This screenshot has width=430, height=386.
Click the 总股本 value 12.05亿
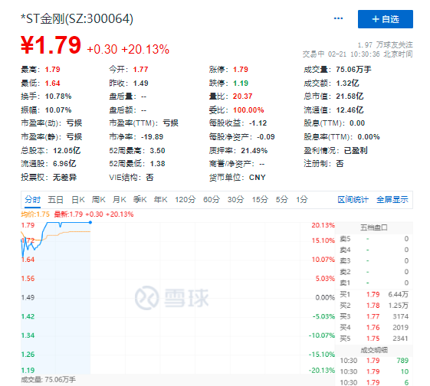click(67, 151)
